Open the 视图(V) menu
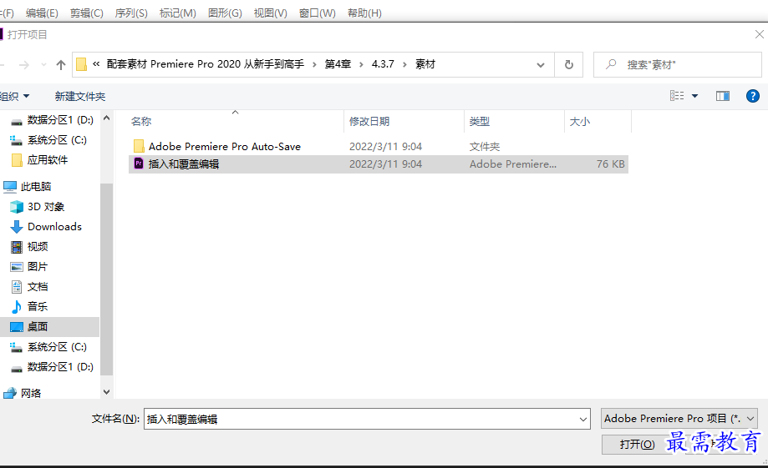This screenshot has height=468, width=768. coord(271,13)
